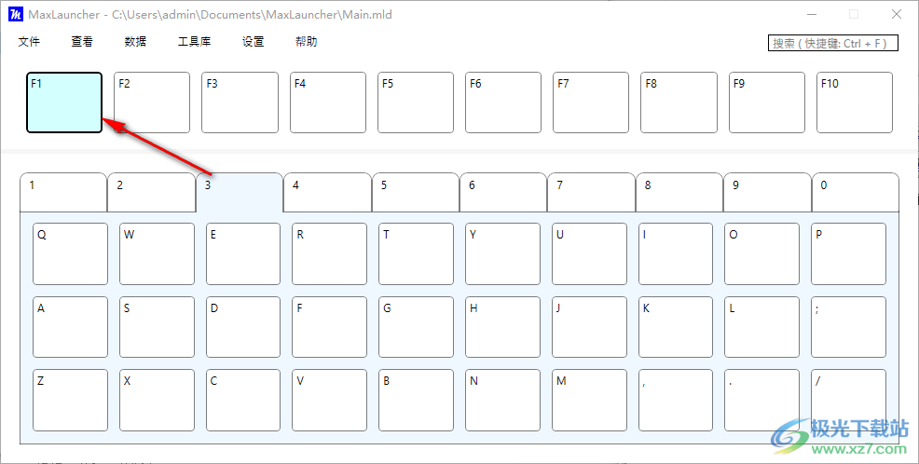Click the I key button
Viewport: 919px width, 464px height.
tap(676, 253)
